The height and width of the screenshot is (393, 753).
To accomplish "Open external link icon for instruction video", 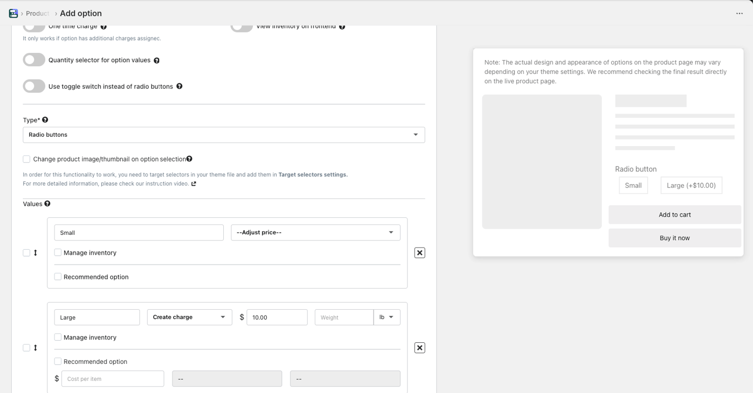I will 193,184.
